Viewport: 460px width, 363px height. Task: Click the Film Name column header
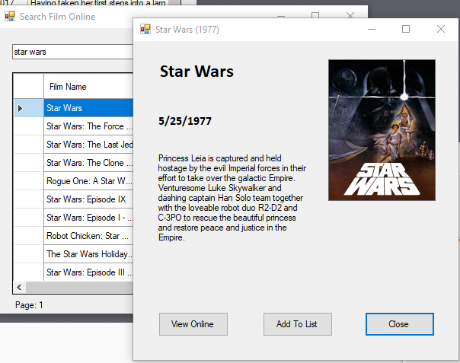88,87
